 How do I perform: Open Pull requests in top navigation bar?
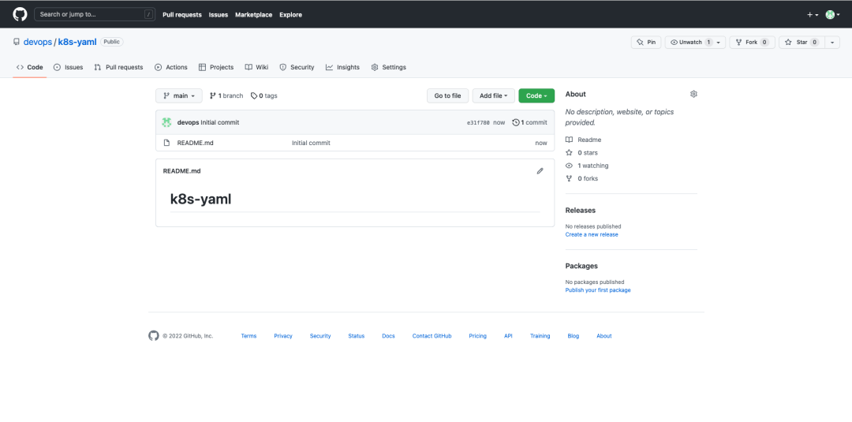(x=182, y=15)
